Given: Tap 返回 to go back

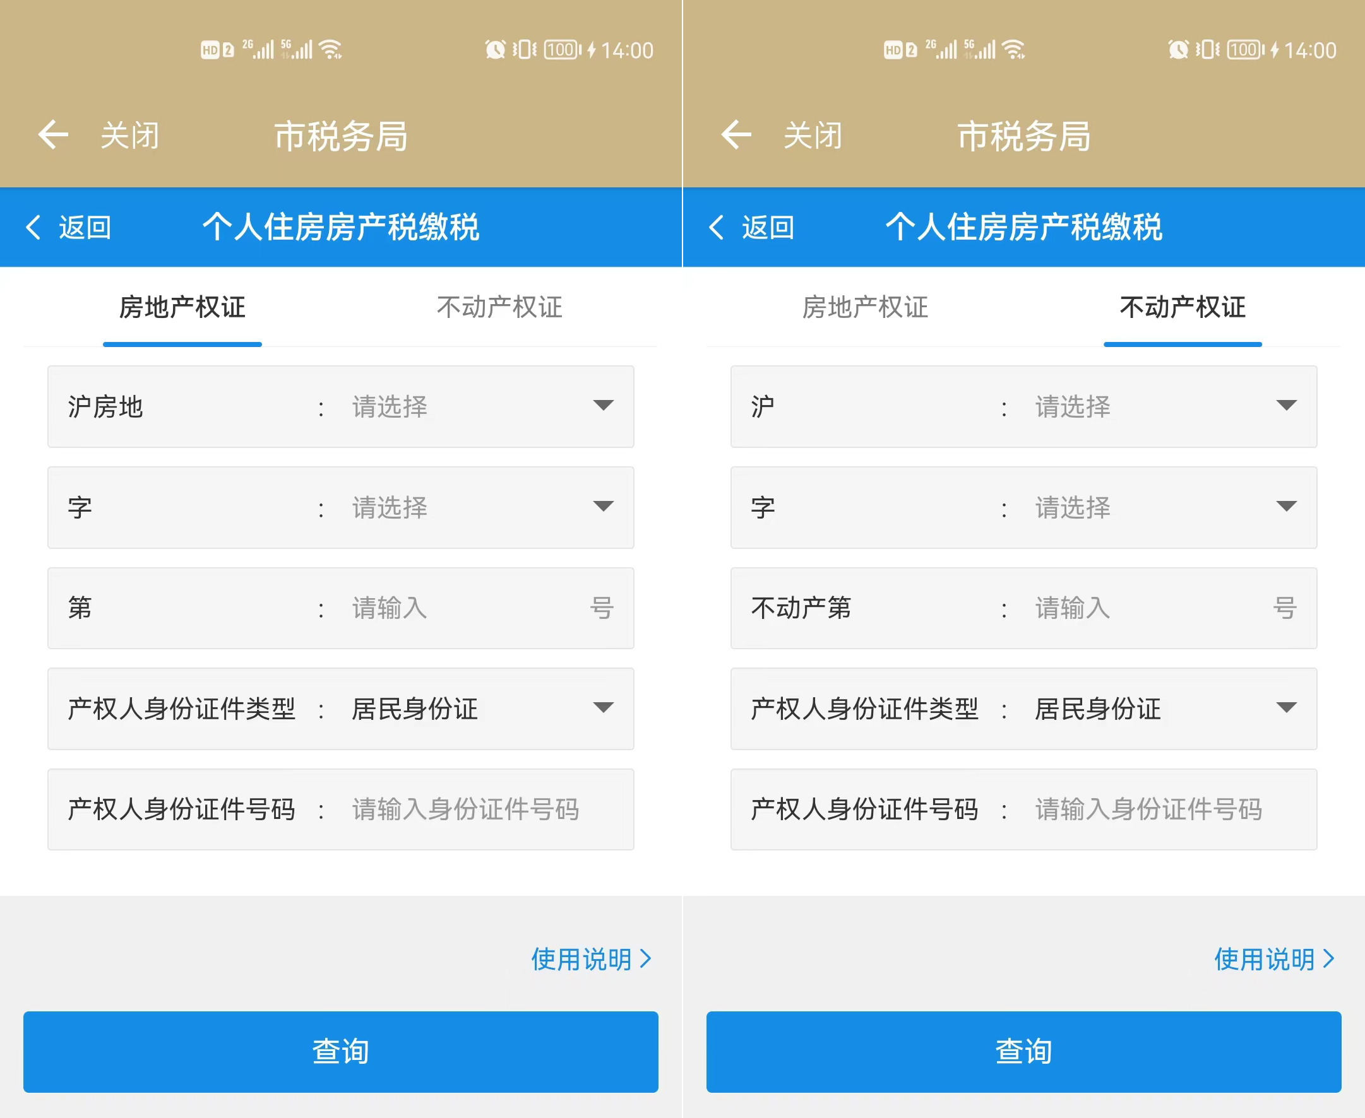Looking at the screenshot, I should click(x=86, y=227).
